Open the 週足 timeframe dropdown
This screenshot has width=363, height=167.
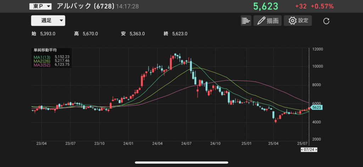[48, 21]
